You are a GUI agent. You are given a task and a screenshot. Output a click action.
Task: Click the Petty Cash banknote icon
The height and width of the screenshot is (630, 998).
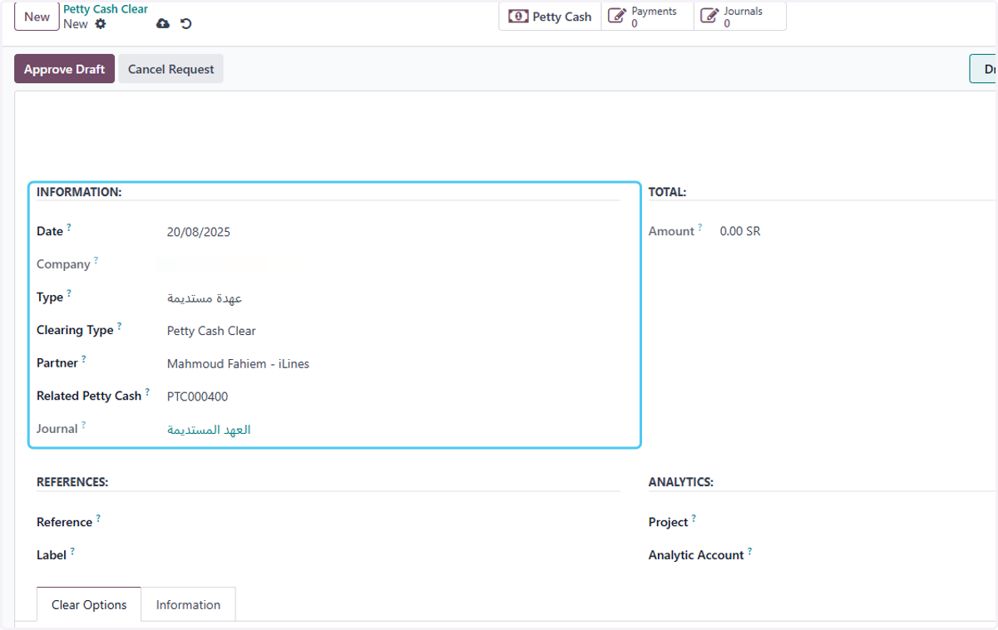coord(518,17)
